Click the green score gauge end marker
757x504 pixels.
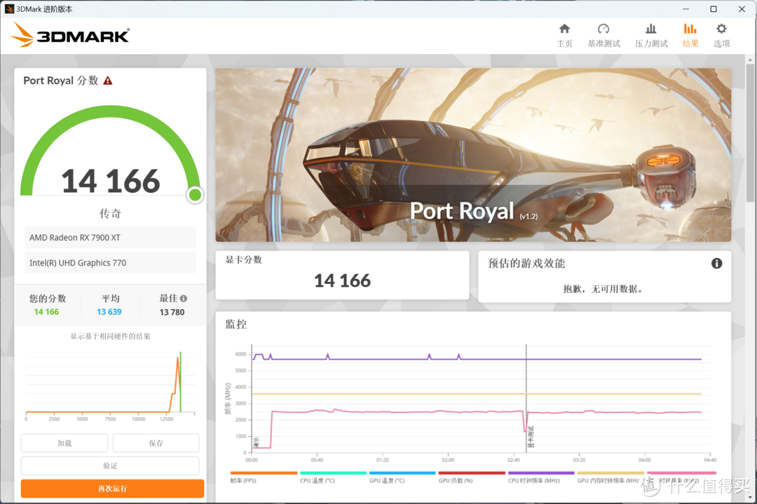click(x=195, y=195)
